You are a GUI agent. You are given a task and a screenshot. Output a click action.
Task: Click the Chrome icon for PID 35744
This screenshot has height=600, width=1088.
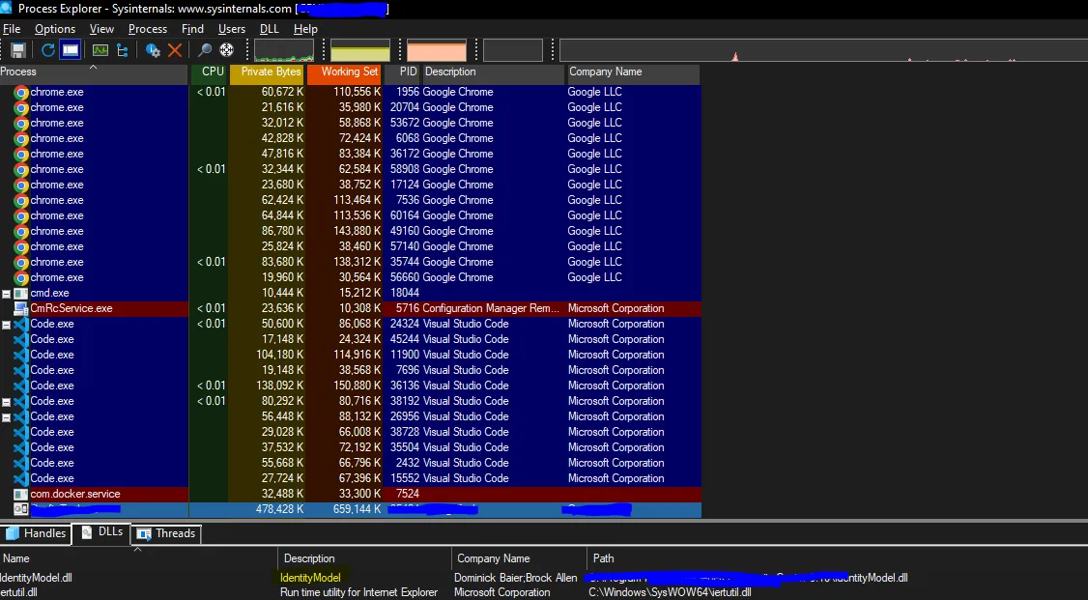click(21, 262)
